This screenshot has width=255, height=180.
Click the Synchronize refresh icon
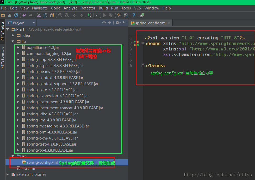[16, 15]
